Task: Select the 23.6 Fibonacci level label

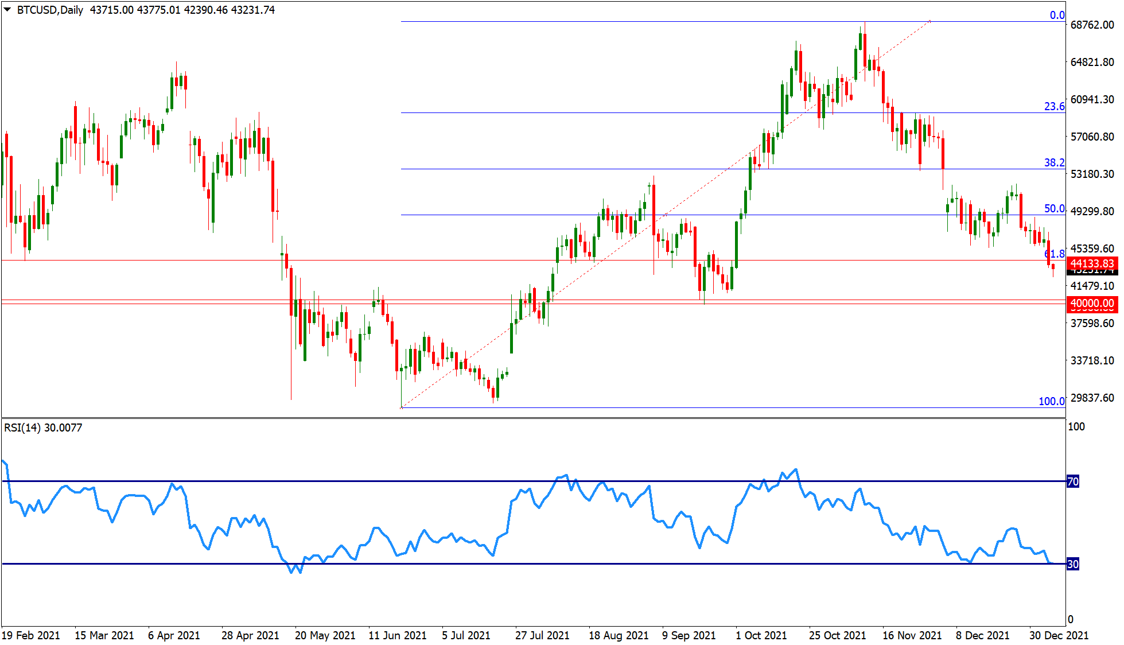Action: point(1054,106)
